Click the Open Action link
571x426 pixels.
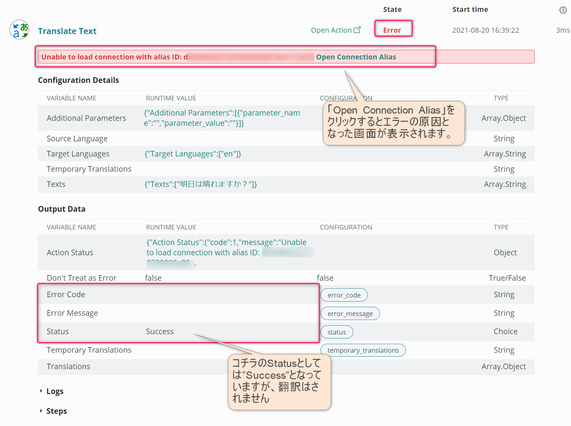tap(331, 30)
